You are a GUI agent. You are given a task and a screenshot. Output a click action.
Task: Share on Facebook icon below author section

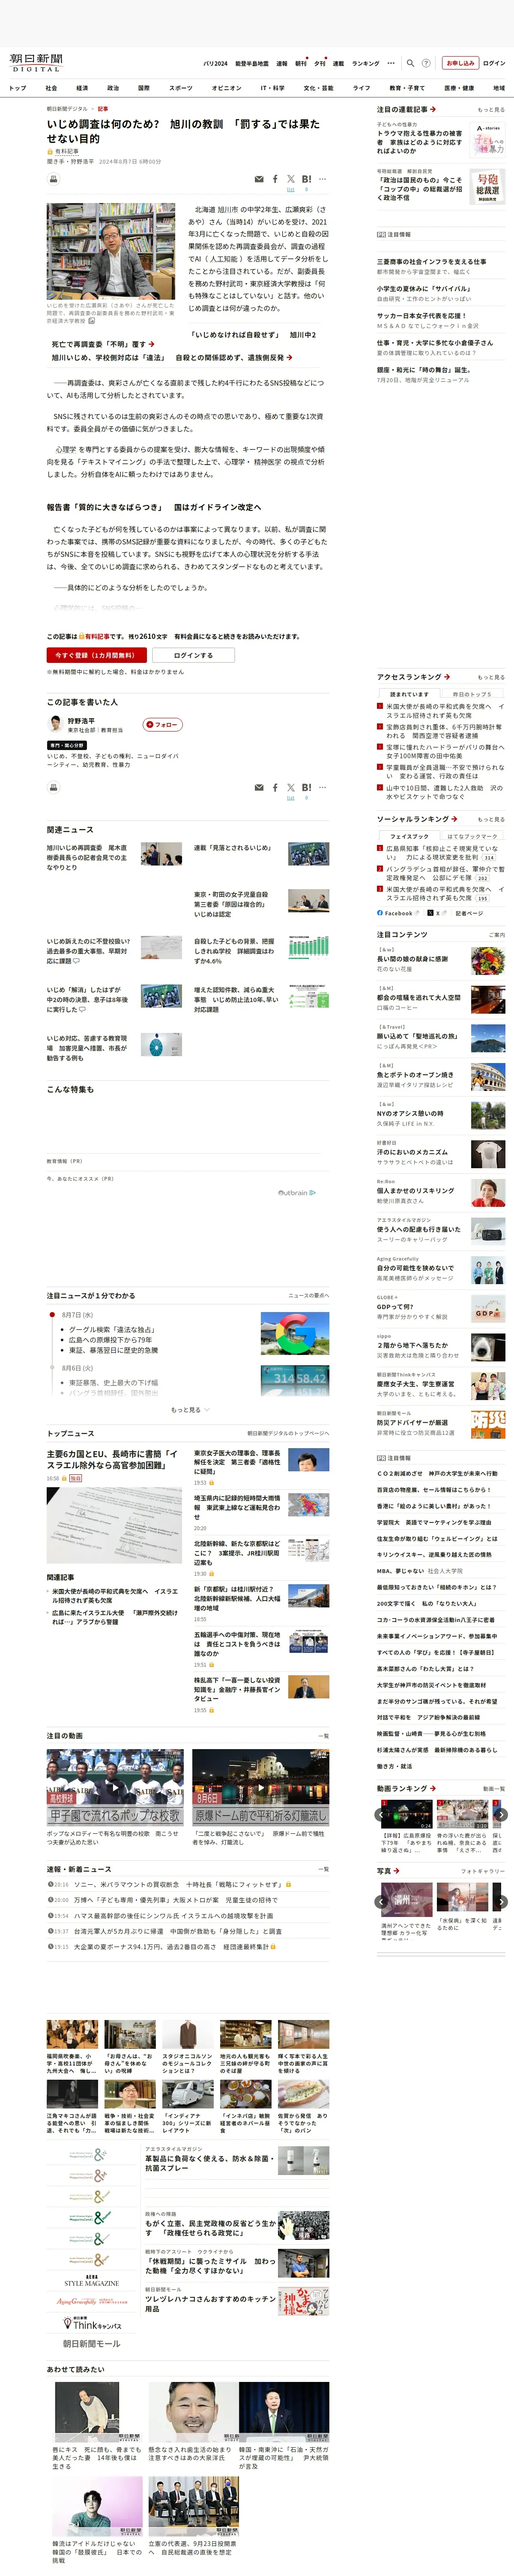(275, 787)
